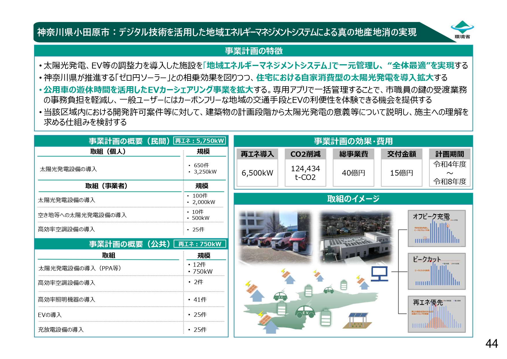This screenshot has width=507, height=359.
Task: Click the 令和4年度～令和8年度 period value
Action: point(450,173)
